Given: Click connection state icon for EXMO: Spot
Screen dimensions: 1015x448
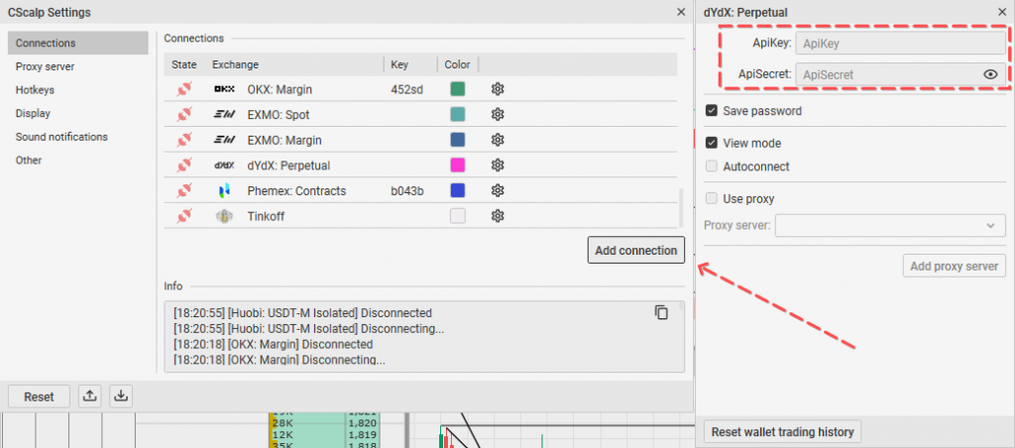Looking at the screenshot, I should pyautogui.click(x=183, y=115).
